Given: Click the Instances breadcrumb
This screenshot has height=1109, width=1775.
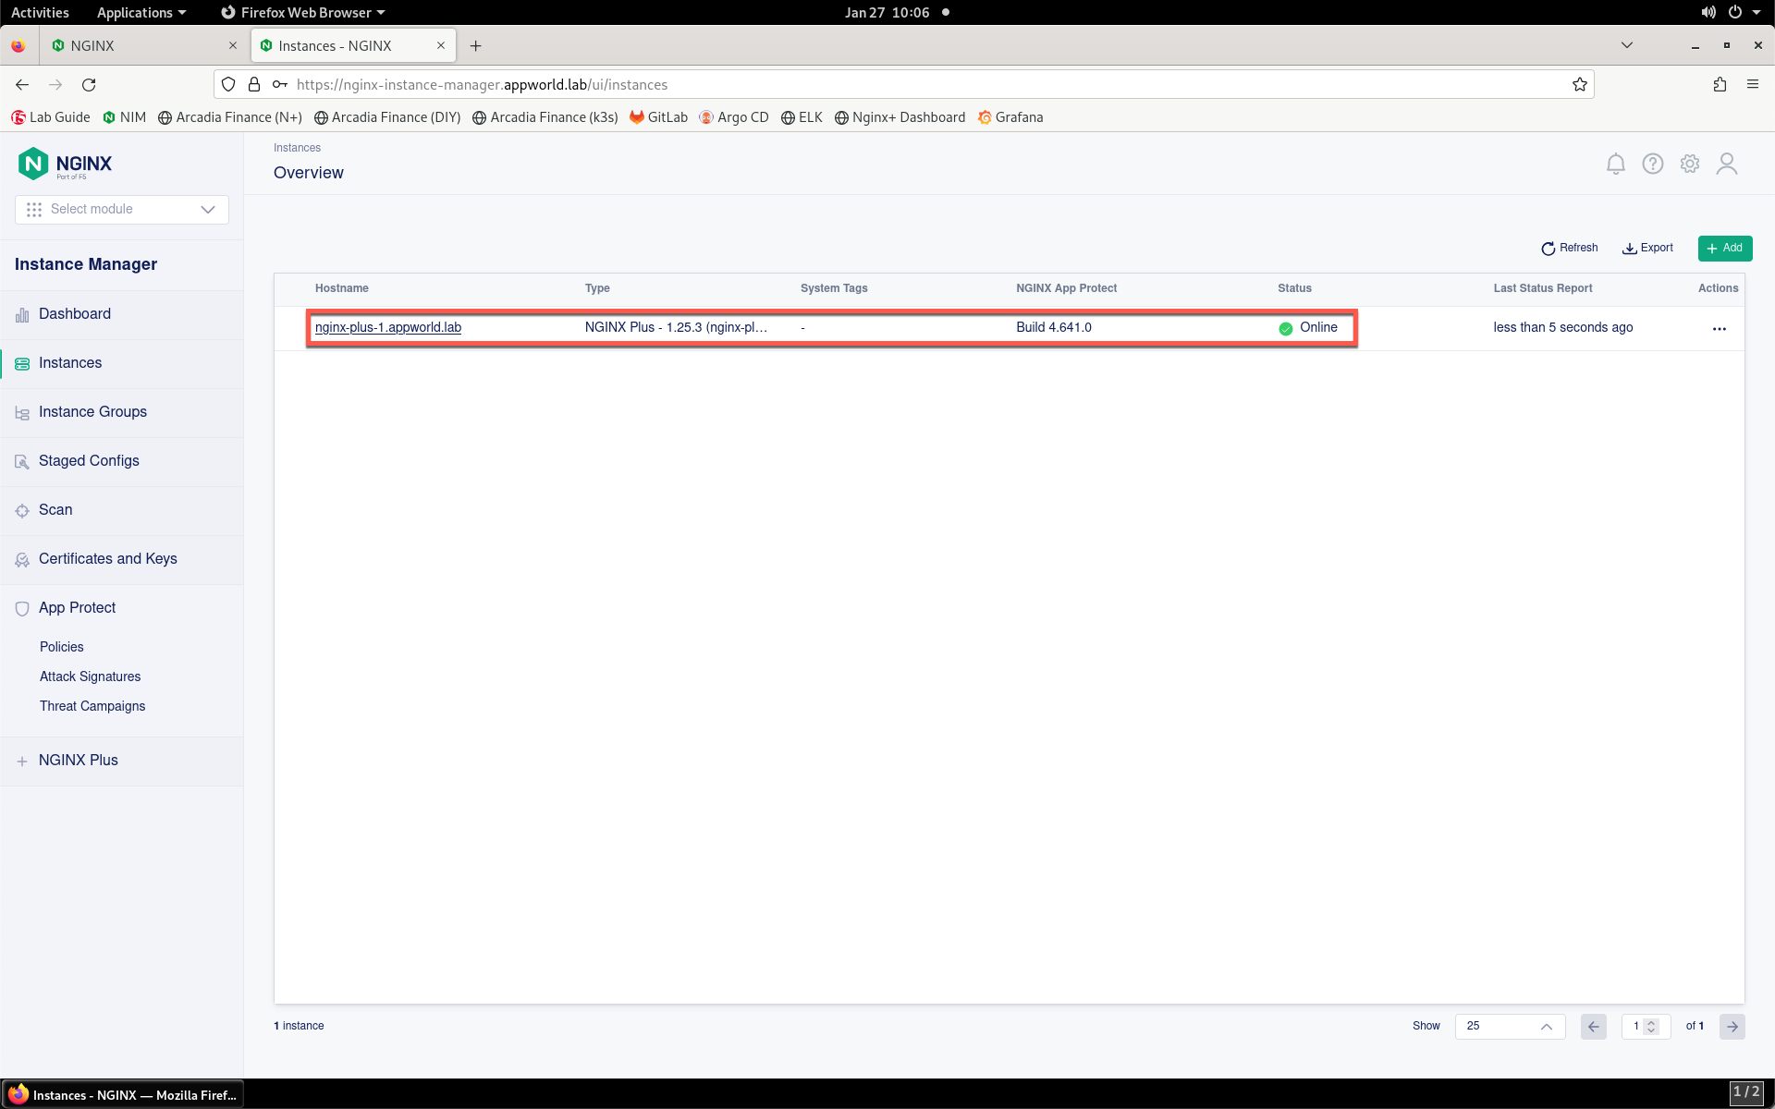Looking at the screenshot, I should tap(297, 148).
